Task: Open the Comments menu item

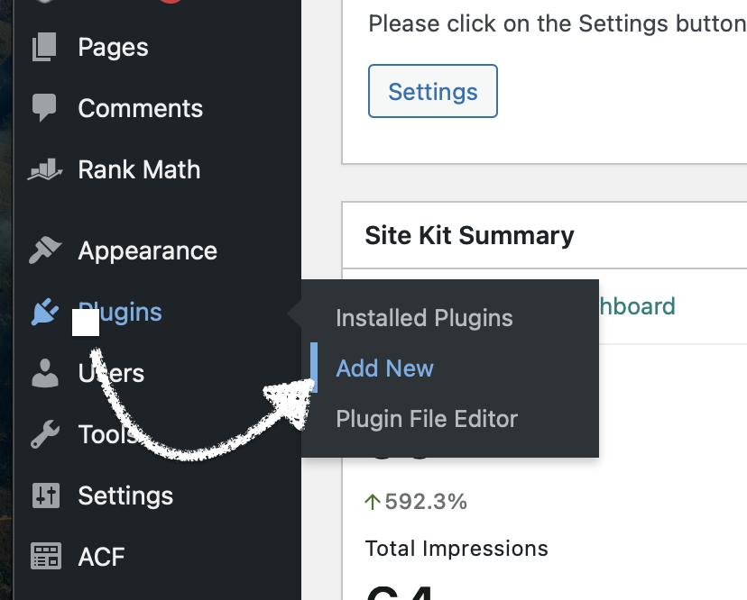Action: point(141,108)
